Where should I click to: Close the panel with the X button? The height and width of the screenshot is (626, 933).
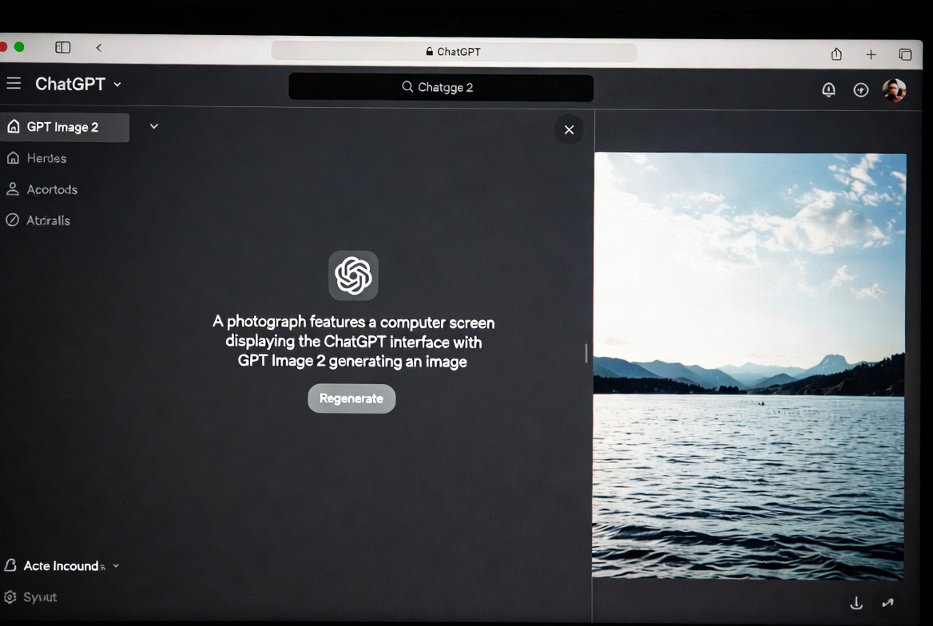(569, 129)
